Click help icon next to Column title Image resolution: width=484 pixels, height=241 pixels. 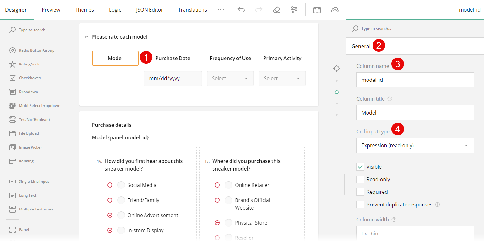(x=390, y=99)
